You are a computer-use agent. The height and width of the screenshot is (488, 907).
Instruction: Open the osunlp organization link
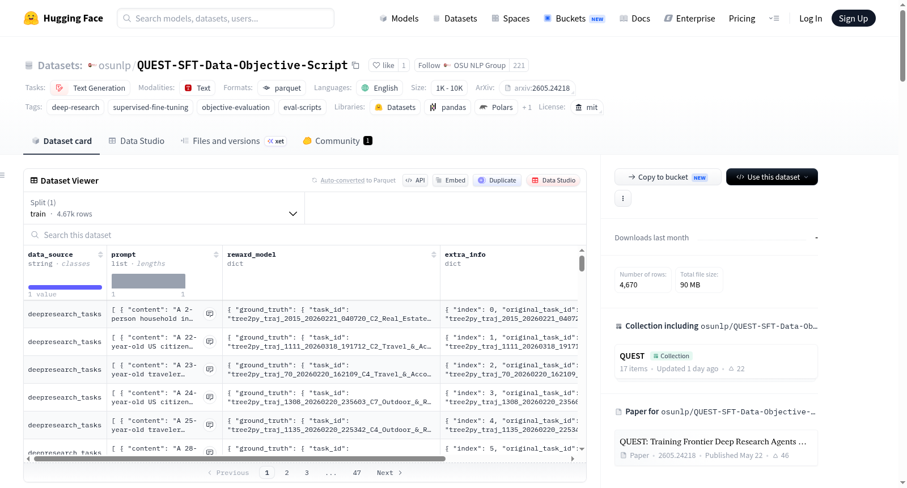(115, 65)
